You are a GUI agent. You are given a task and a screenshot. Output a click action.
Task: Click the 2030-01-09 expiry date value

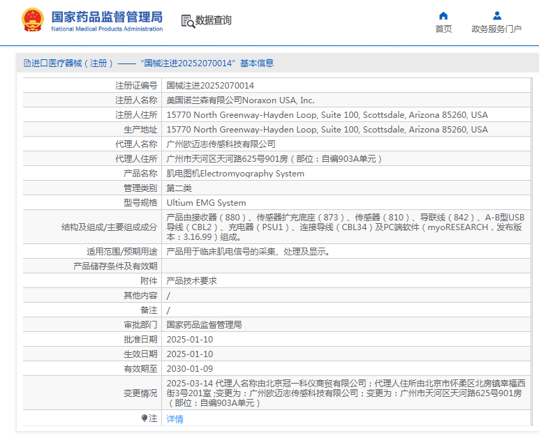click(190, 368)
